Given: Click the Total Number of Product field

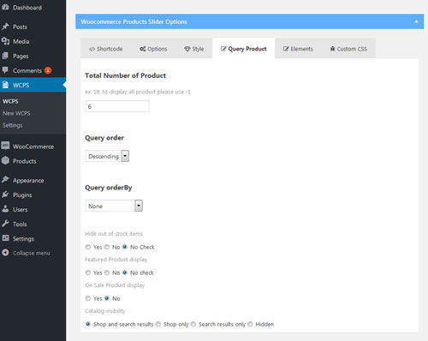Looking at the screenshot, I should click(x=117, y=106).
